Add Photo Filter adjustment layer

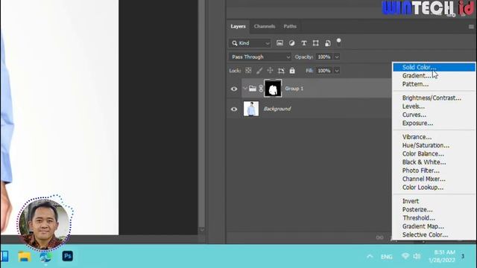pos(434,170)
